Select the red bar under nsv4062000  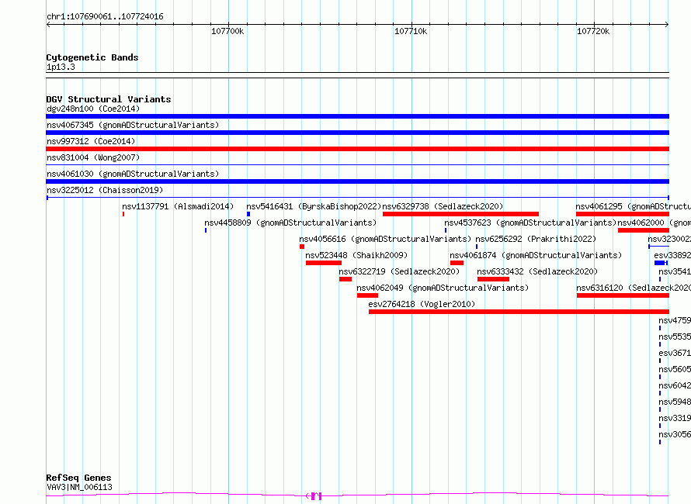tap(644, 230)
